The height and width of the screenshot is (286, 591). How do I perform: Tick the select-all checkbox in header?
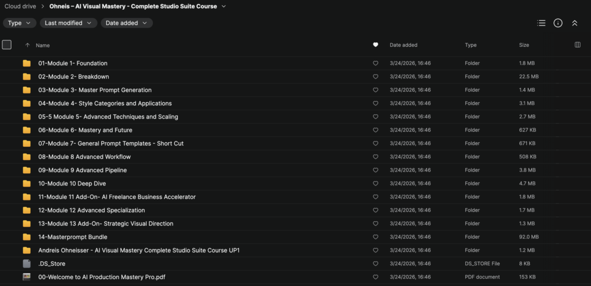click(7, 44)
